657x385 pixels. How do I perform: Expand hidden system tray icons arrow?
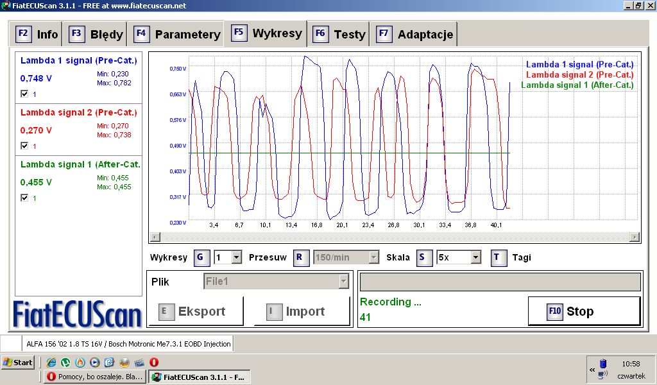coord(592,370)
